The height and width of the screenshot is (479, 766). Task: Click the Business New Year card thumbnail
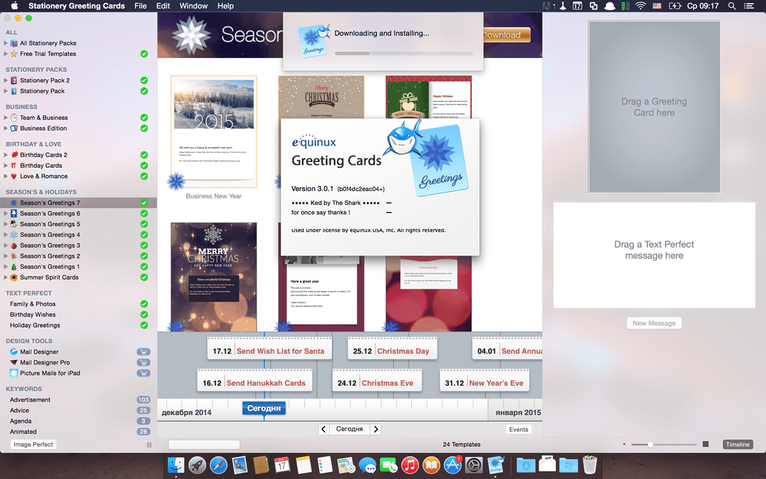214,132
